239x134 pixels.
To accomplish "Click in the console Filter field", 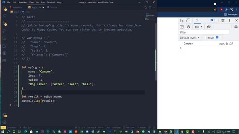I will 204,32.
